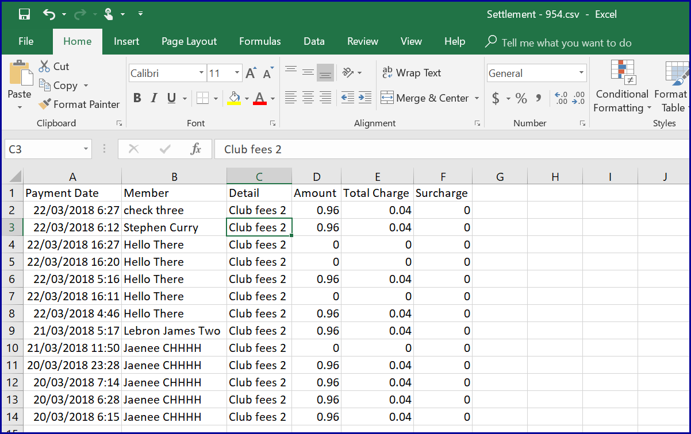
Task: Toggle Bold formatting
Action: tap(137, 98)
